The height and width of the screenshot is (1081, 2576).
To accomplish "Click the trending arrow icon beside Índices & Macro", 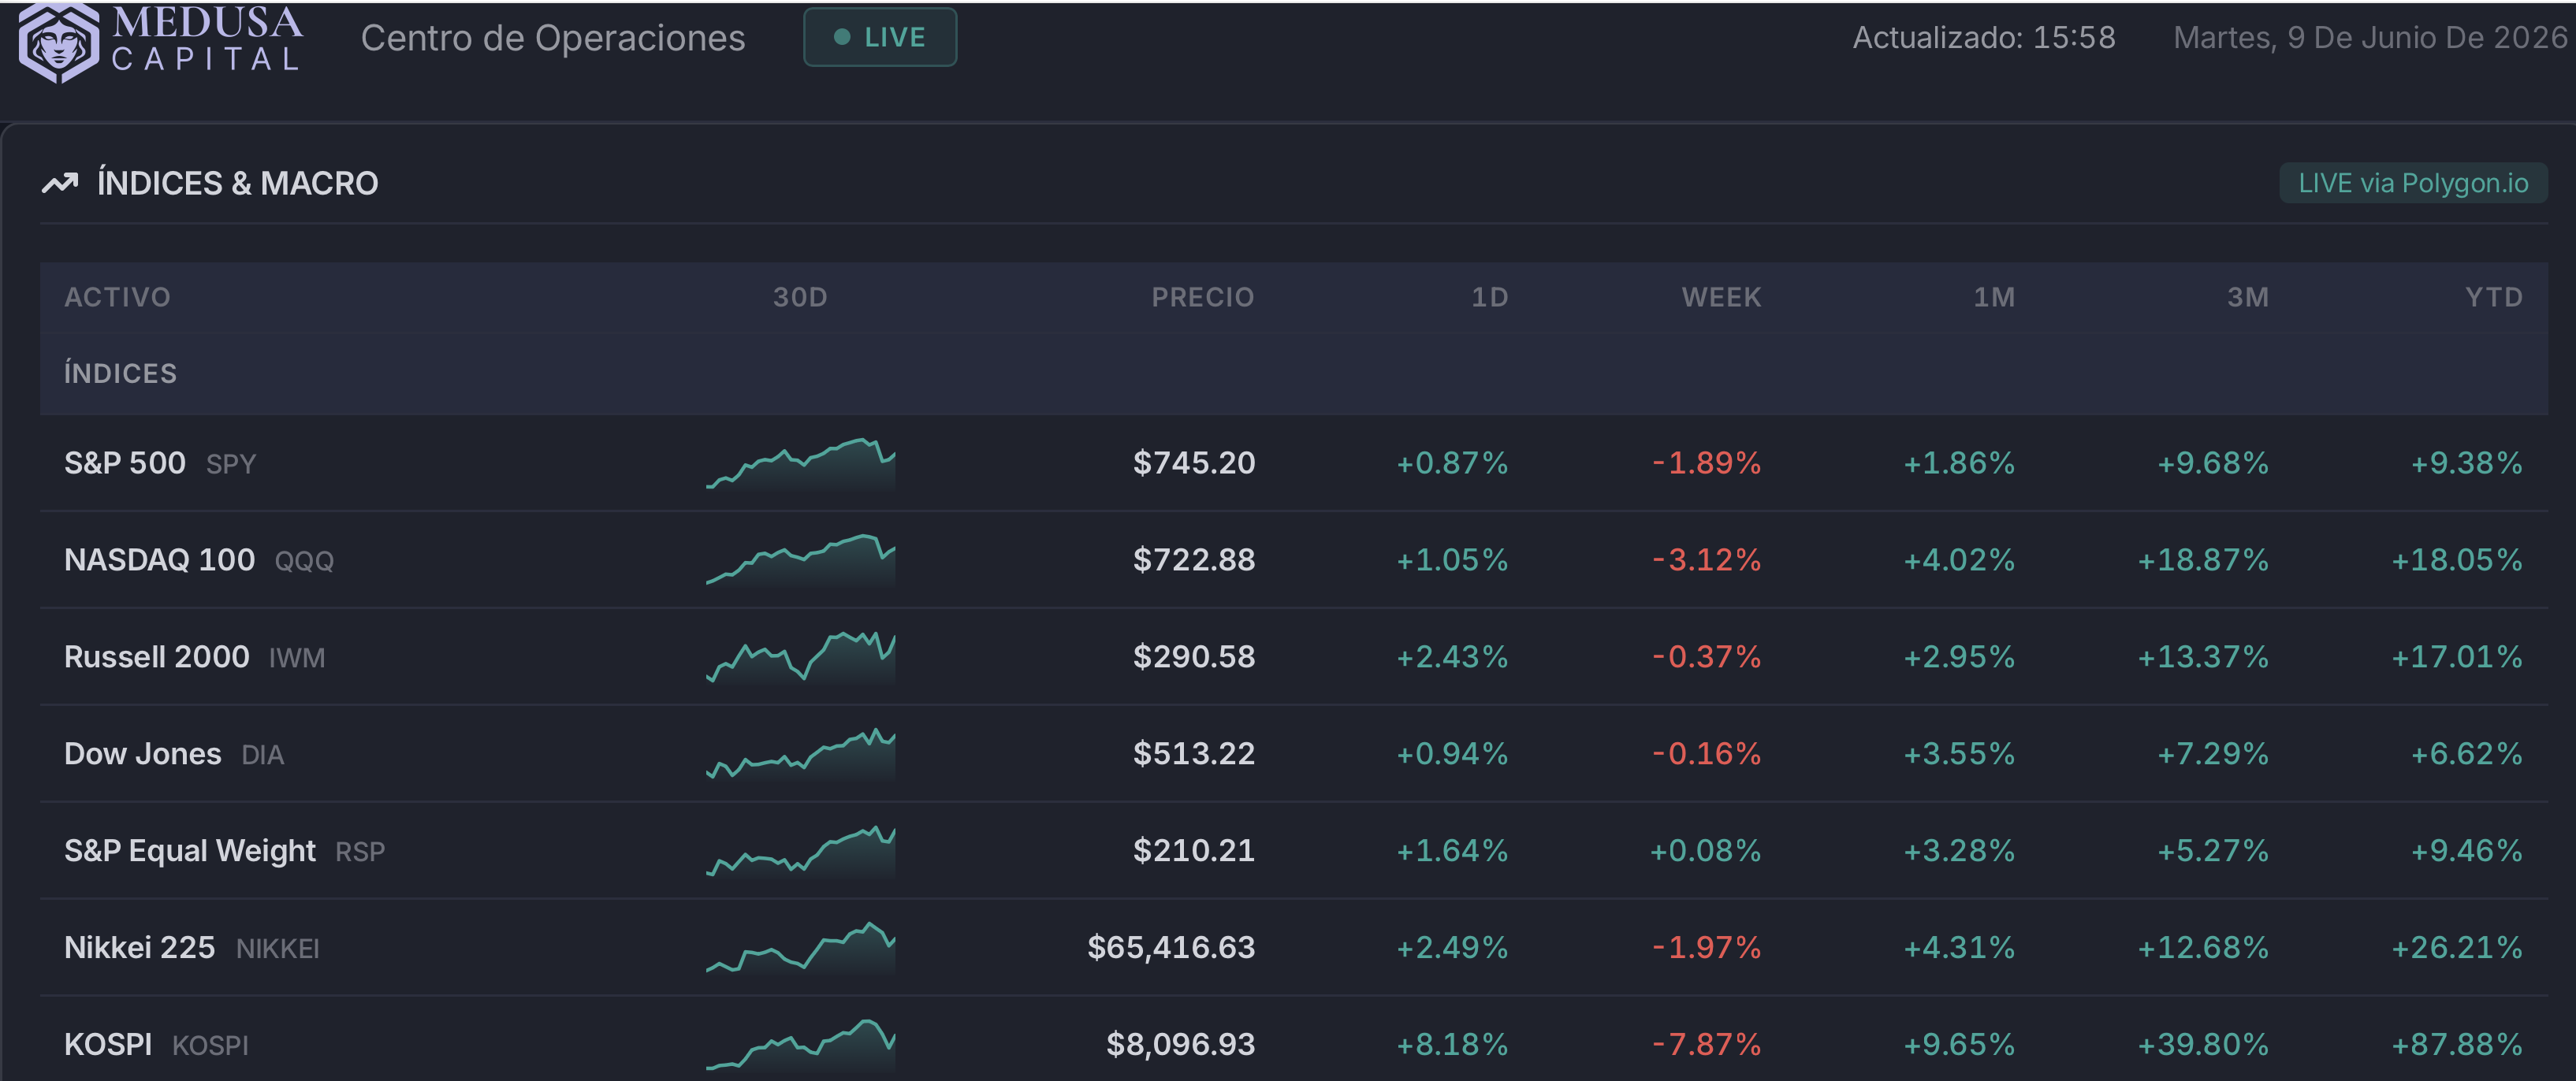I will [60, 183].
